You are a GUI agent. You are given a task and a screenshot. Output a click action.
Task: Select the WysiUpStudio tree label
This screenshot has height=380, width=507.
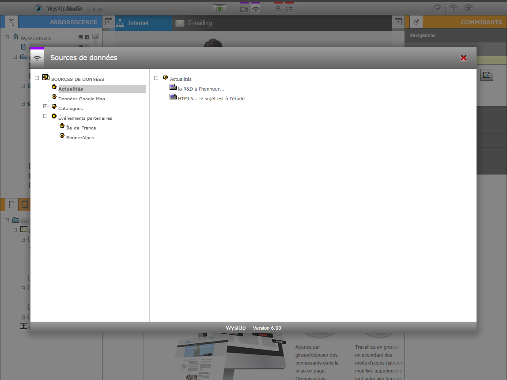pos(36,38)
